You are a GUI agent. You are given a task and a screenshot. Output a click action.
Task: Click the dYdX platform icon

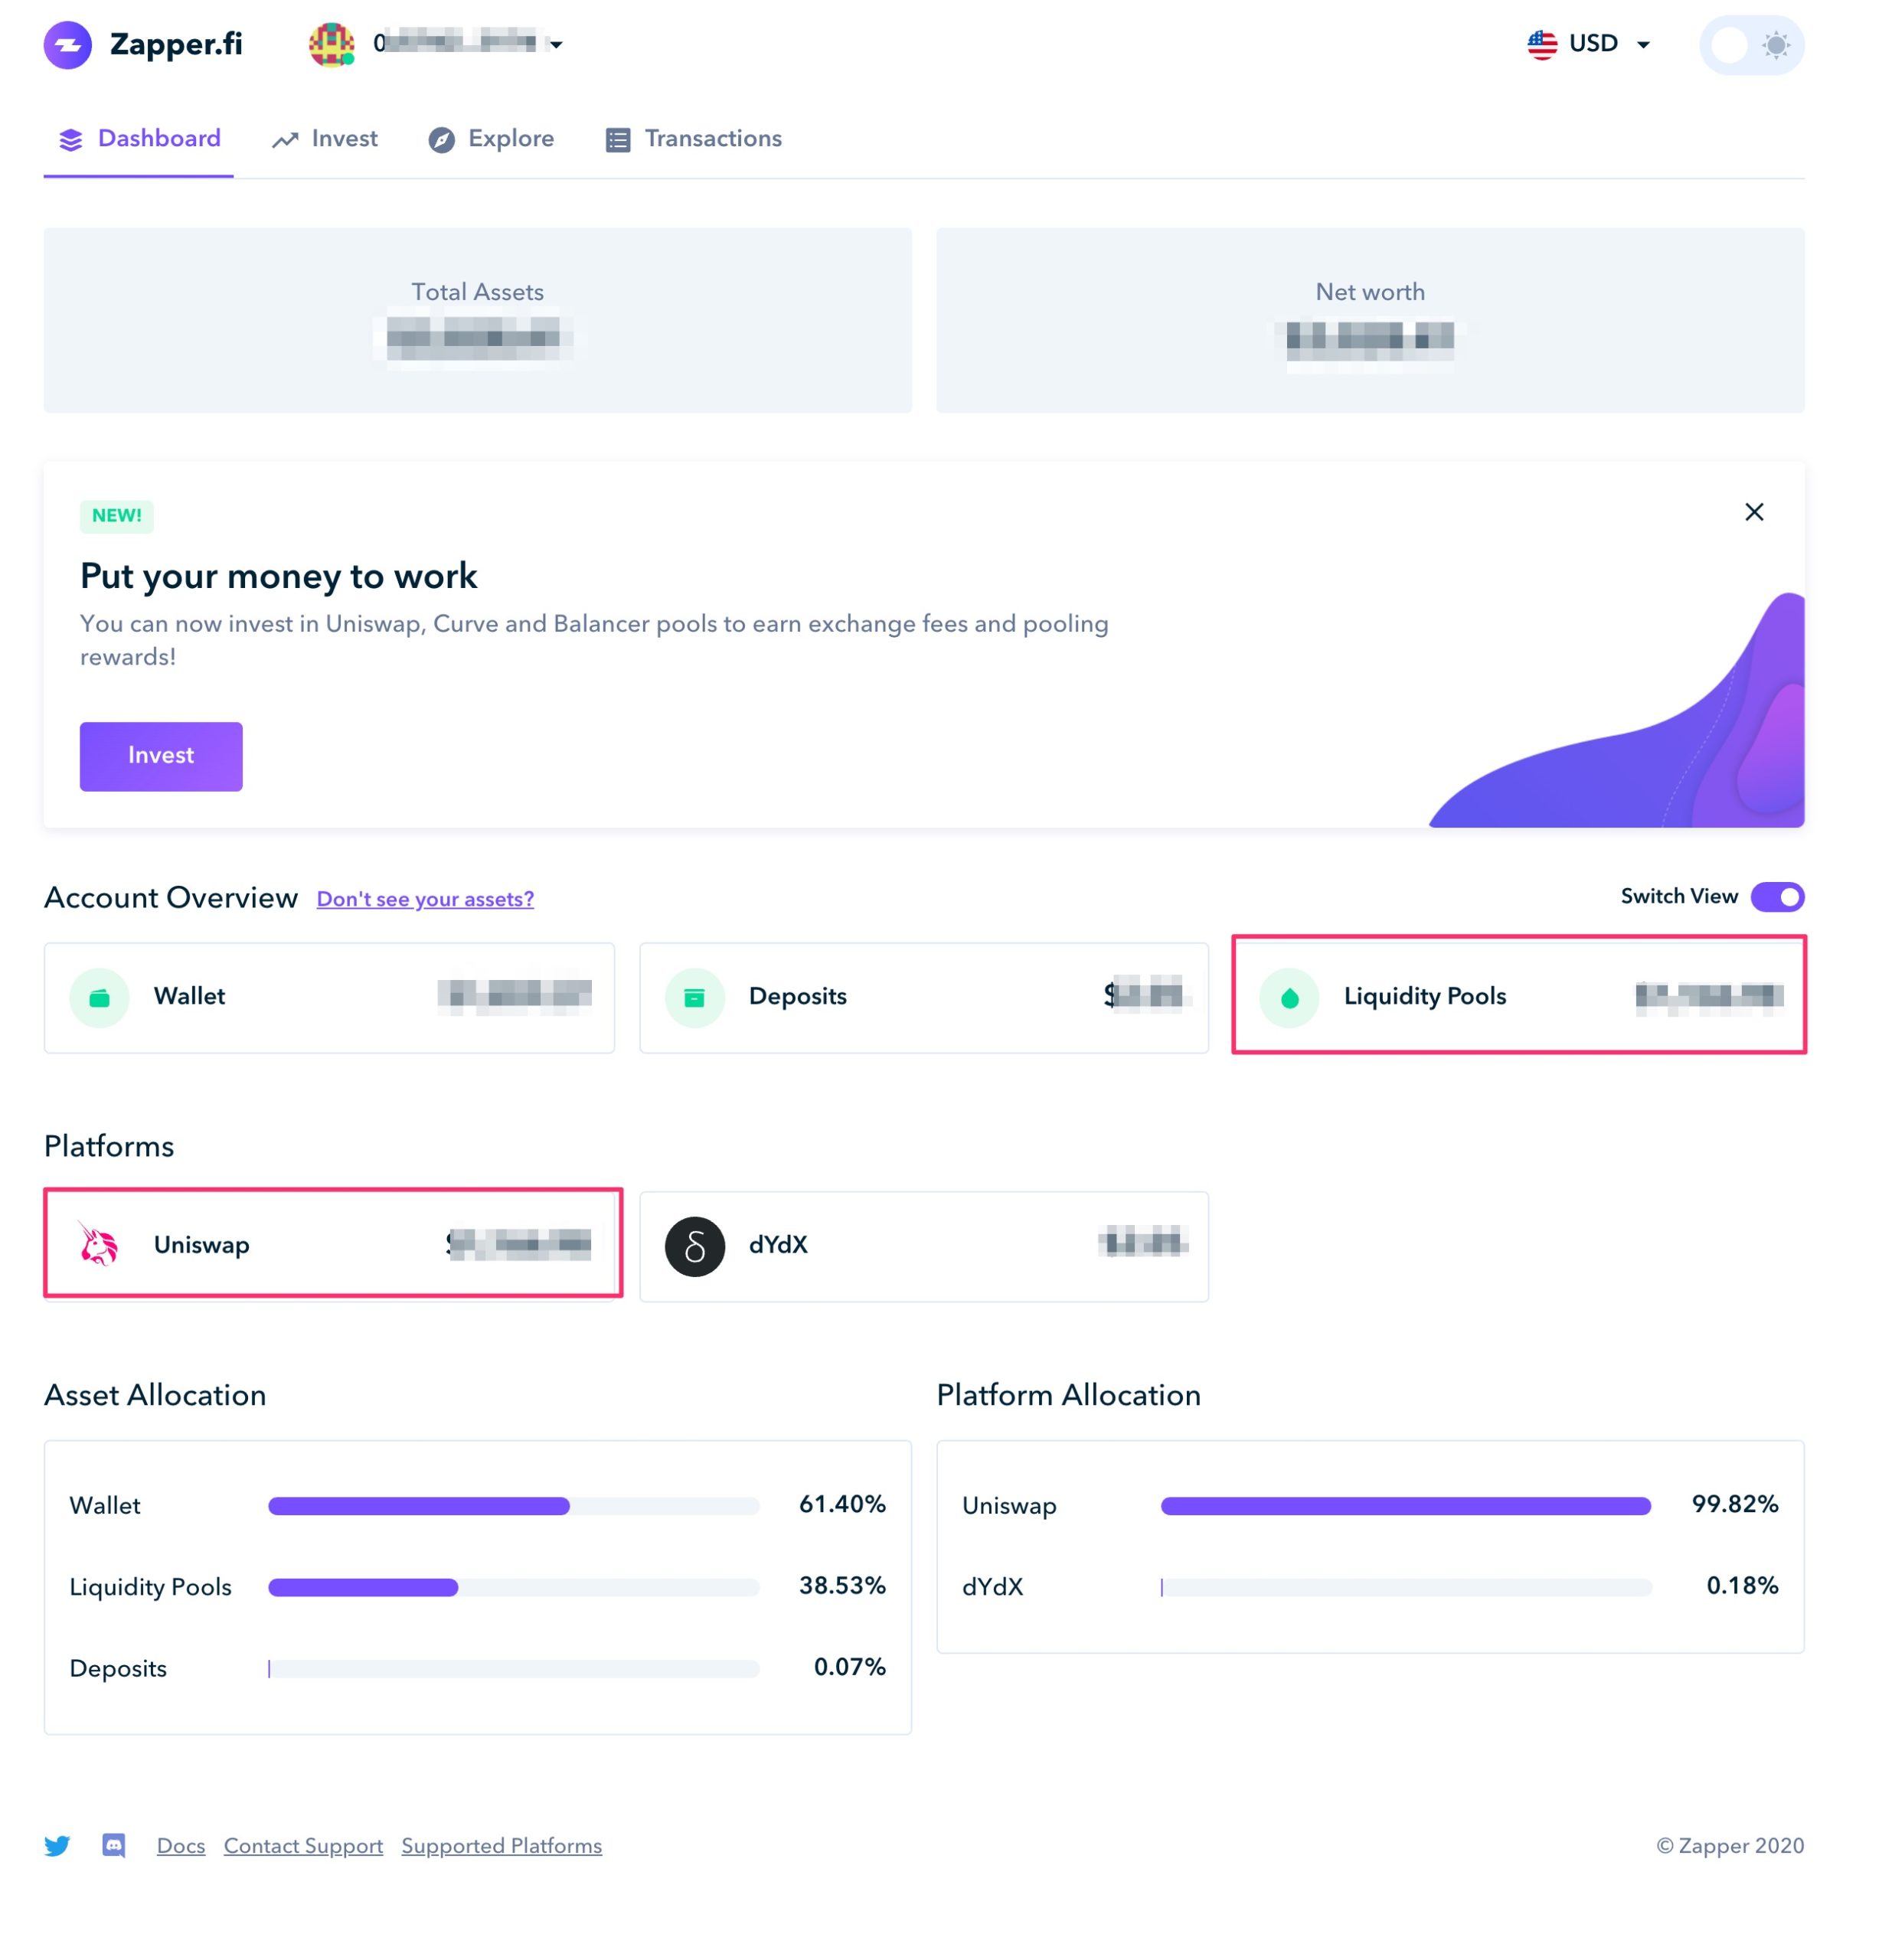(694, 1246)
